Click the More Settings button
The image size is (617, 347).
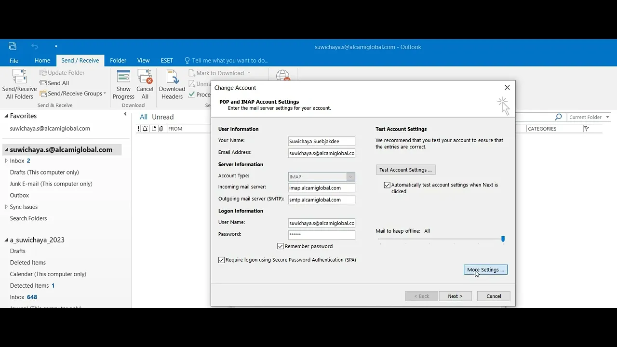485,270
